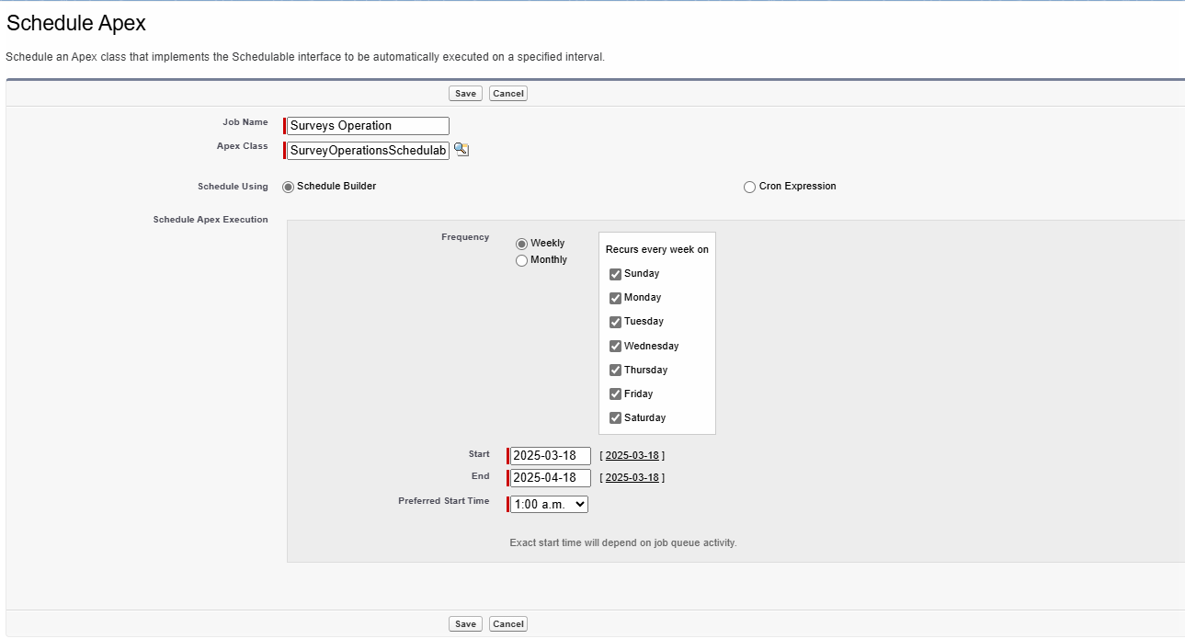Toggle the Tuesday checkbox off
1185x639 pixels.
(x=614, y=322)
